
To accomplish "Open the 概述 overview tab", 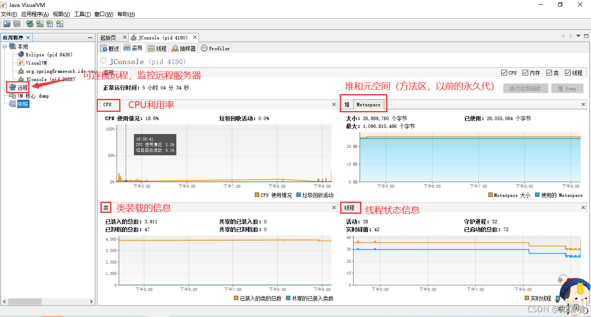I will (x=110, y=48).
